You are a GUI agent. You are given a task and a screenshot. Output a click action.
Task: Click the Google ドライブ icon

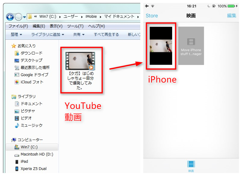tap(17, 75)
